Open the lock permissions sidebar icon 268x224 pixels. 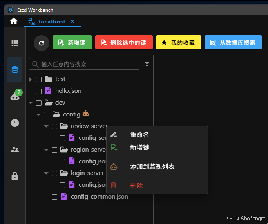pyautogui.click(x=15, y=176)
